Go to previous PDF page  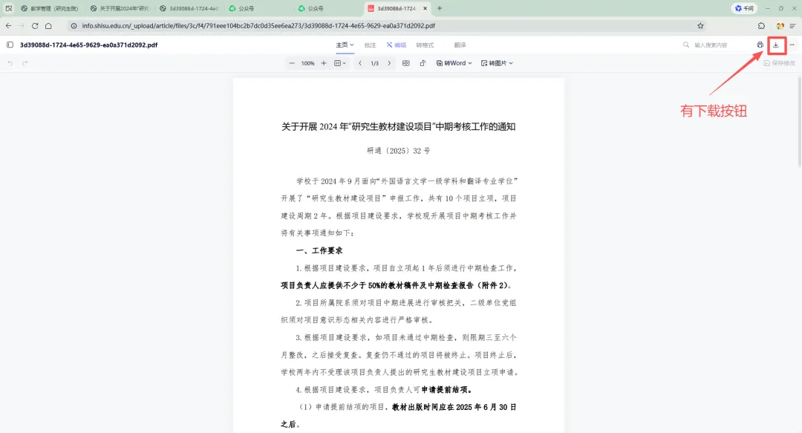coord(360,63)
